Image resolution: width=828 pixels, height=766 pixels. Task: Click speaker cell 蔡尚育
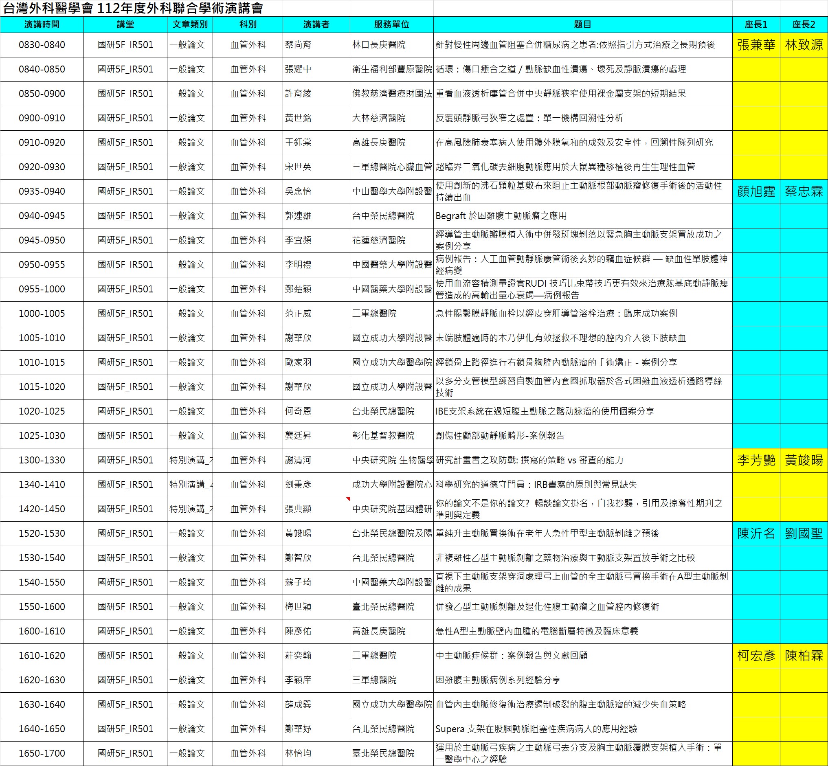click(x=316, y=45)
